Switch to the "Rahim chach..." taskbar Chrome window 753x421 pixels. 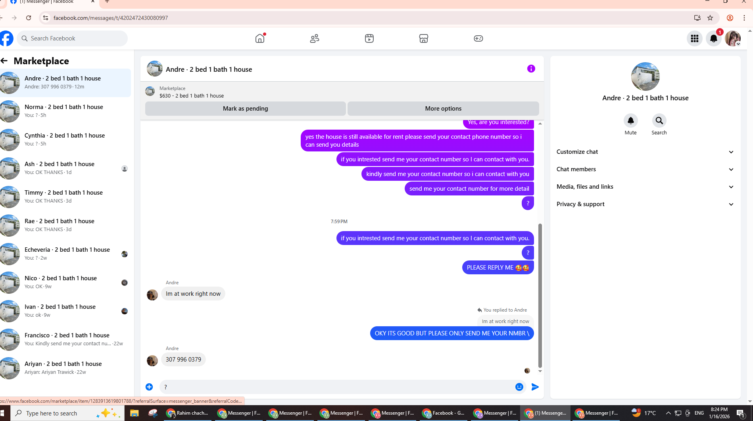point(187,413)
